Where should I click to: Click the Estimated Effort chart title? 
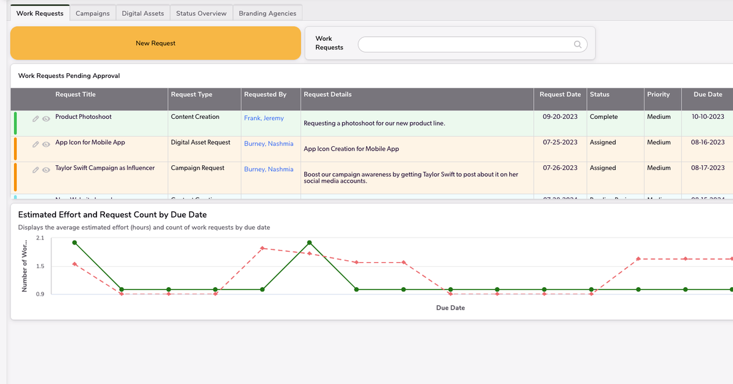(112, 215)
